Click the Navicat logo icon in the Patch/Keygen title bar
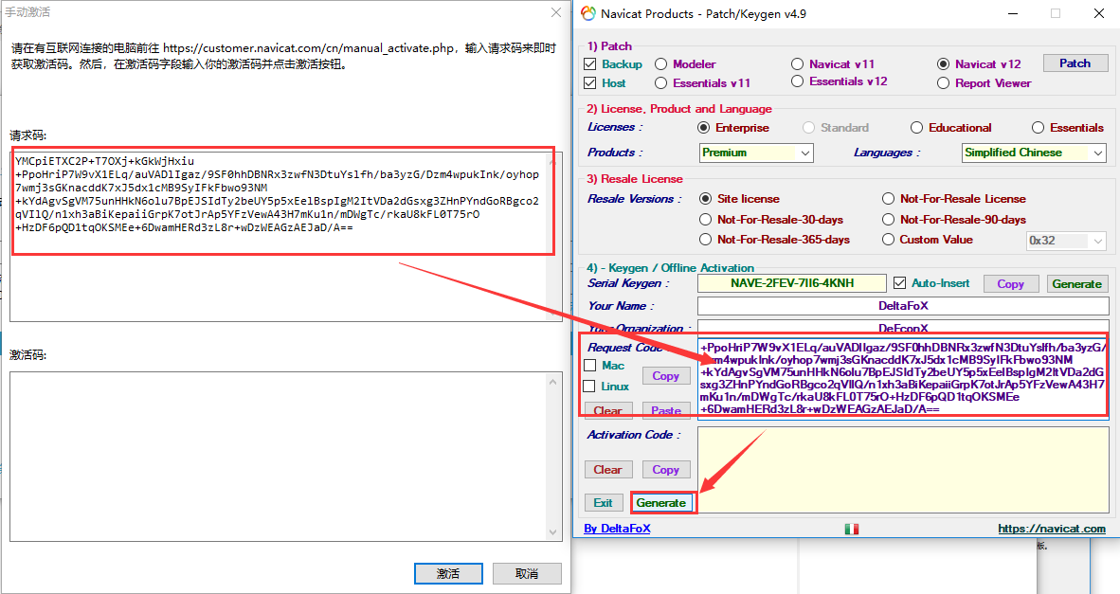Image resolution: width=1120 pixels, height=594 pixels. [x=587, y=13]
